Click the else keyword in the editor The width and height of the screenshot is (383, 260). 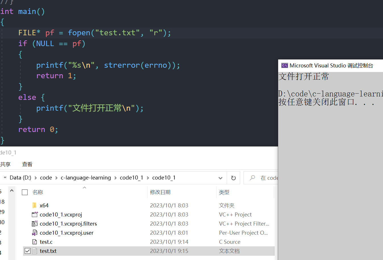(x=27, y=97)
